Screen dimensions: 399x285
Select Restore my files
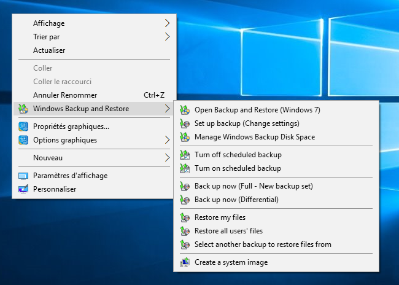(276, 217)
